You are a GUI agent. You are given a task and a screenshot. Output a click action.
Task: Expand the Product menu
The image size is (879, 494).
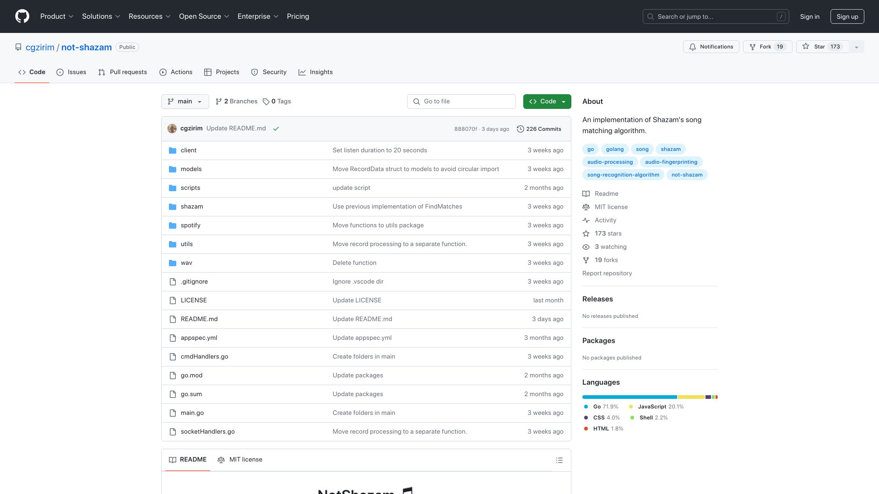click(57, 16)
